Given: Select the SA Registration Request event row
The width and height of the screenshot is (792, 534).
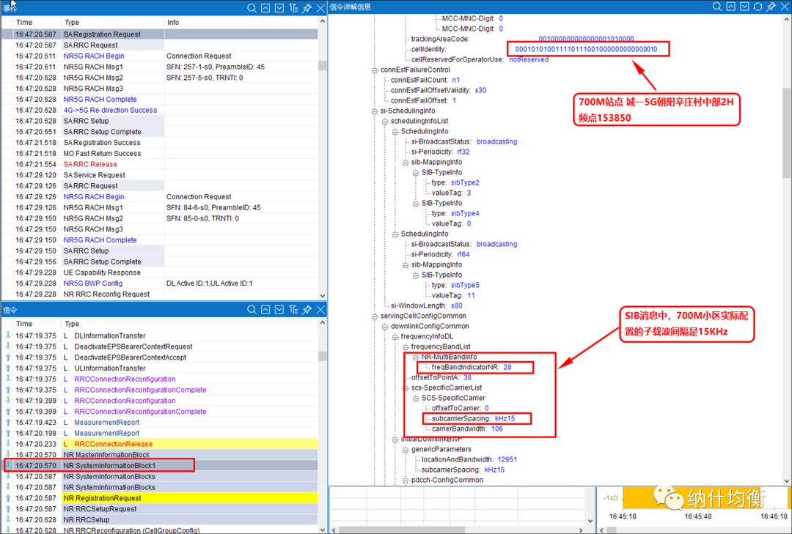Looking at the screenshot, I should 159,34.
